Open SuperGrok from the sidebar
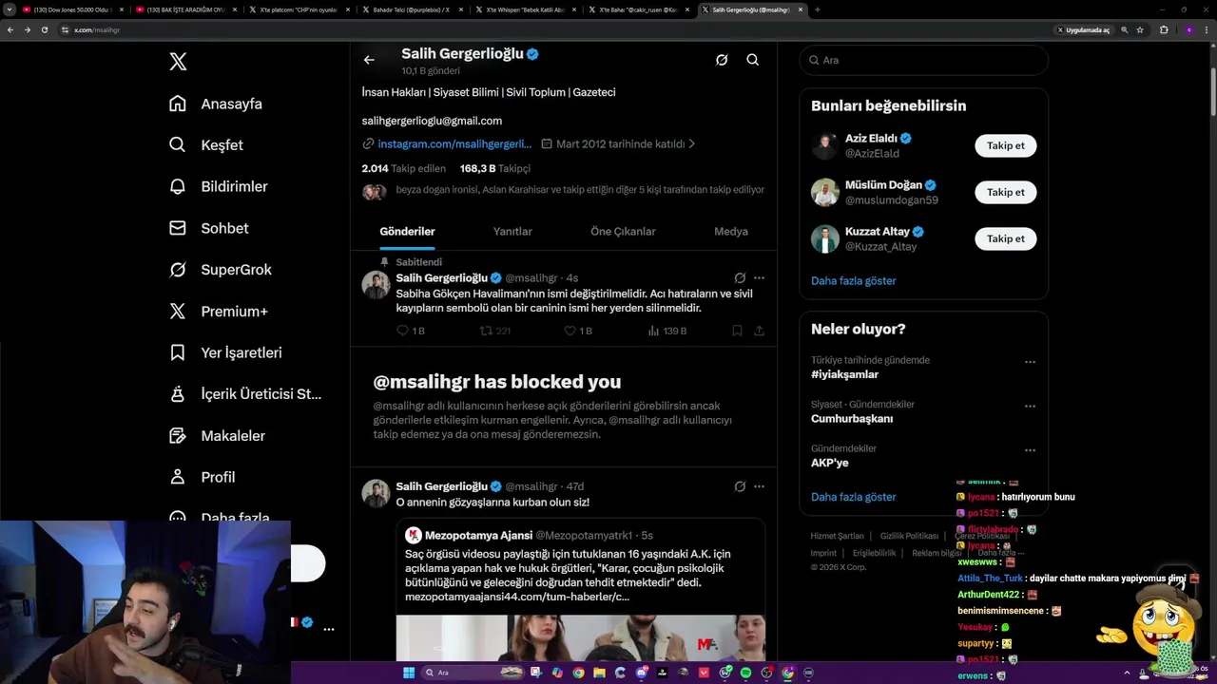The height and width of the screenshot is (684, 1217). (221, 270)
